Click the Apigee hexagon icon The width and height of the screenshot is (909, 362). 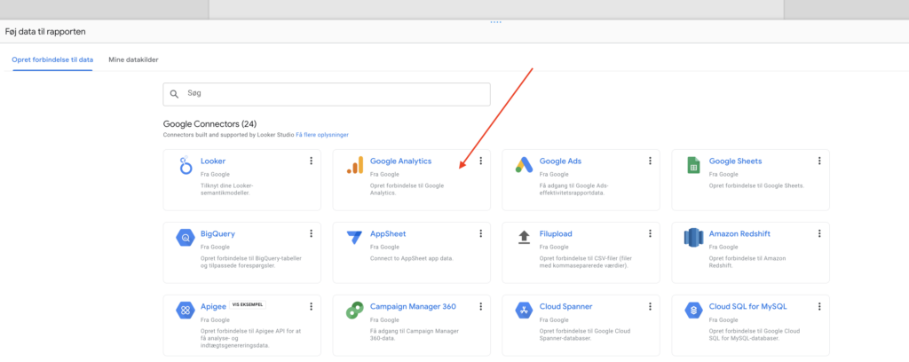click(x=185, y=311)
